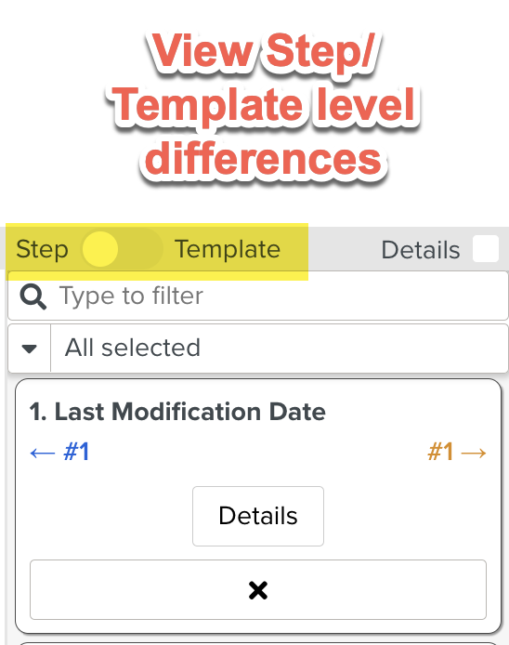Screen dimensions: 509x645
Task: Click the yellow knob of the Step/Template switch
Action: click(x=100, y=249)
